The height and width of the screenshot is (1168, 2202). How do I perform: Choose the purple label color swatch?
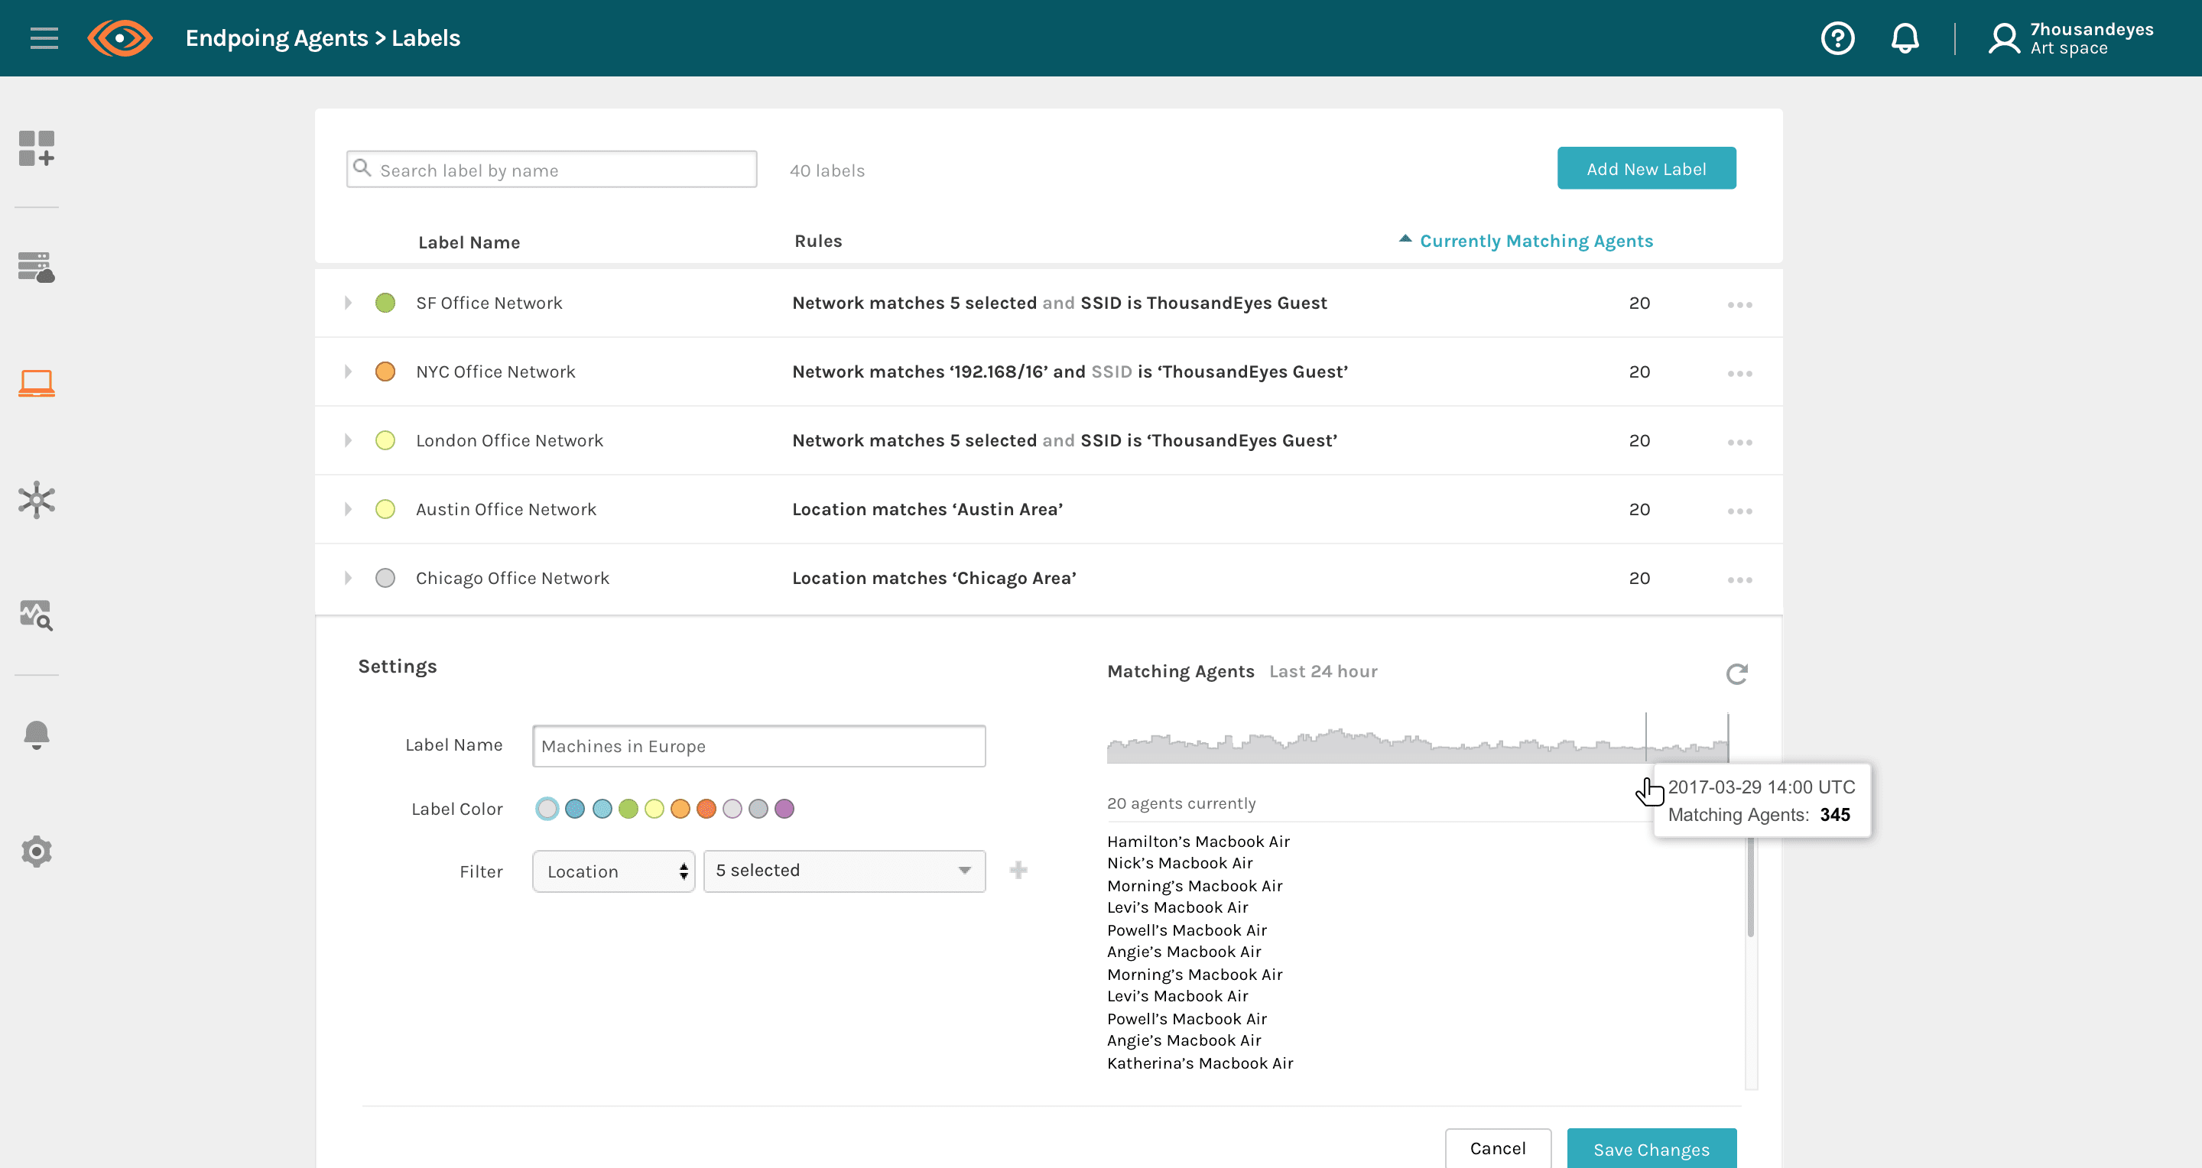point(784,808)
